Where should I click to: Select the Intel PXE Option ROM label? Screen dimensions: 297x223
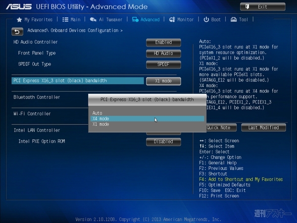[x=42, y=141]
